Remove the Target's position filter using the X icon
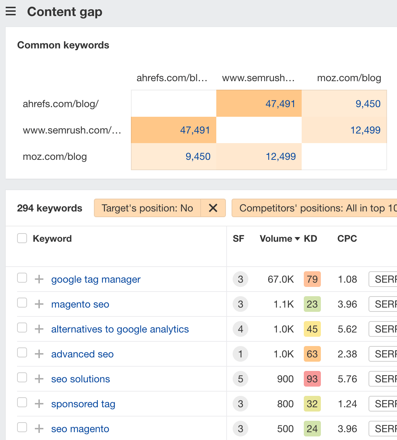397x440 pixels. tap(213, 208)
